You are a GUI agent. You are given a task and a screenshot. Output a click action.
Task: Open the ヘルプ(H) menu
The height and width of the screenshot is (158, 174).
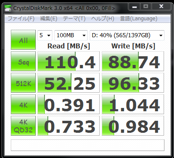coord(103,19)
